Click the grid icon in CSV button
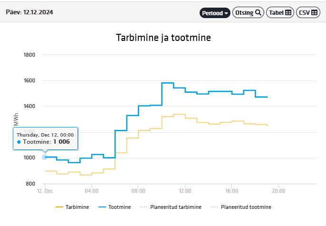 point(314,13)
